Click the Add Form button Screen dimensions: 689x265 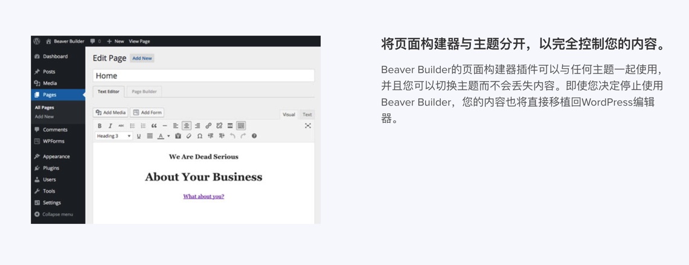point(147,112)
